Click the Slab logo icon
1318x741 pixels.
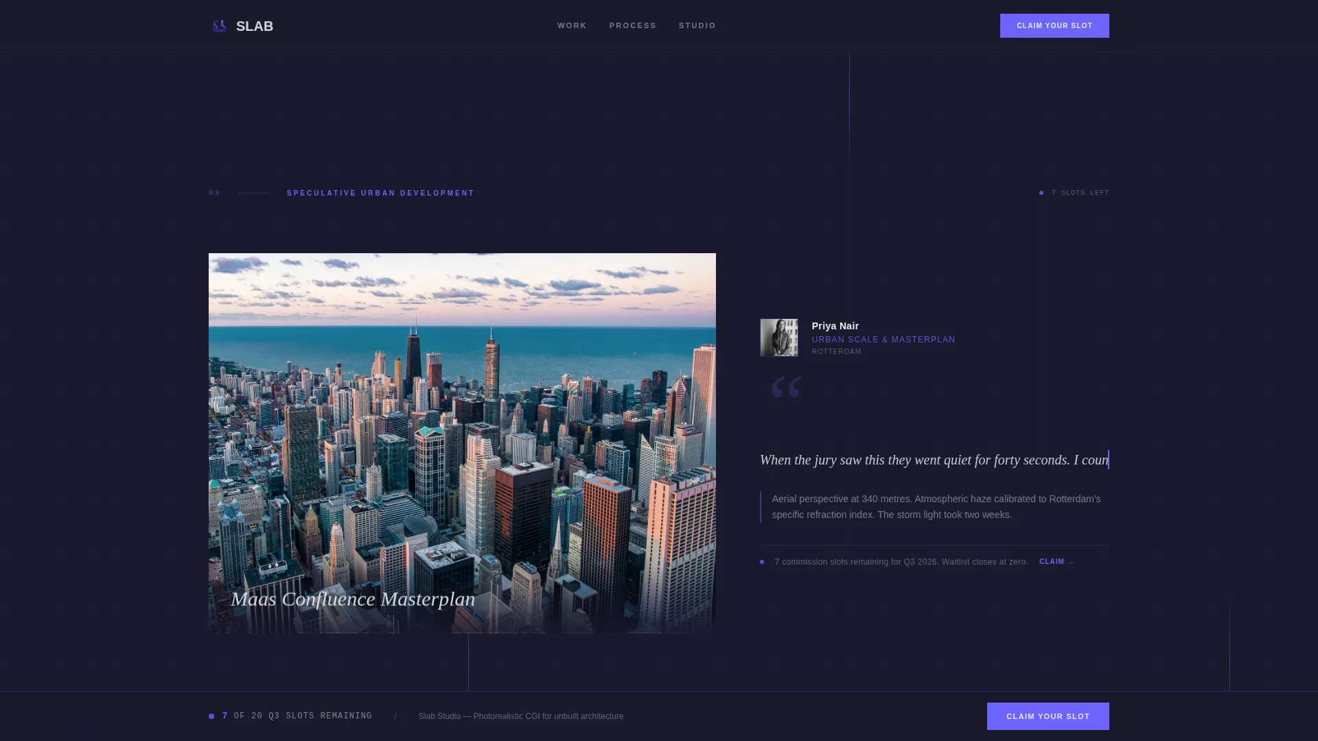(x=219, y=26)
